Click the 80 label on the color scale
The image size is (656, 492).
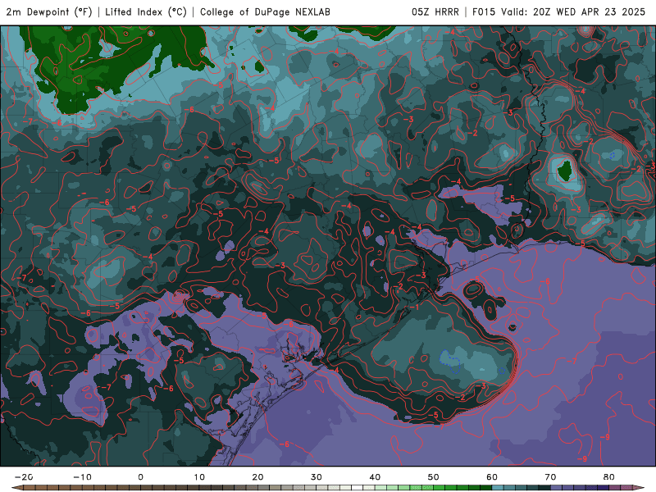[609, 477]
